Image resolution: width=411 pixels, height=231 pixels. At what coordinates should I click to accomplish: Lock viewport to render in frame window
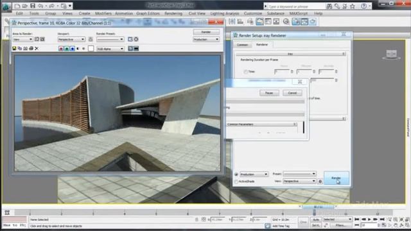pyautogui.click(x=91, y=39)
